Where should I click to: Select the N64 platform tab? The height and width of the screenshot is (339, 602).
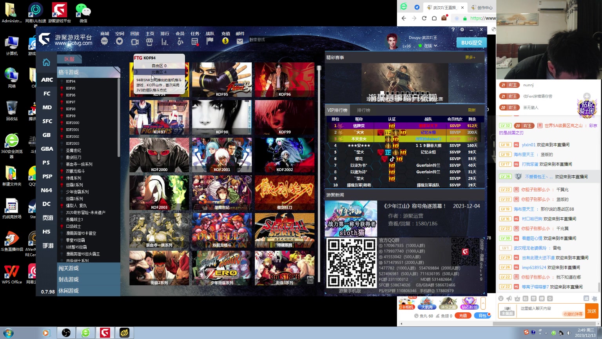click(x=47, y=190)
